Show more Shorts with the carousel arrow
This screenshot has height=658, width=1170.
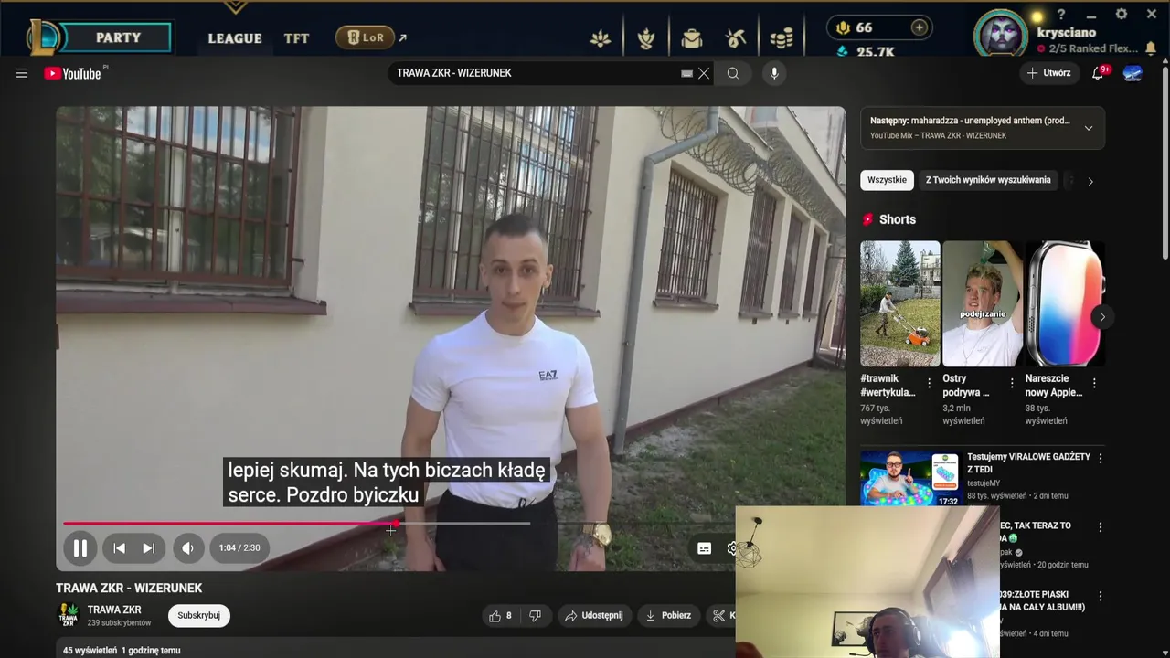(1102, 317)
